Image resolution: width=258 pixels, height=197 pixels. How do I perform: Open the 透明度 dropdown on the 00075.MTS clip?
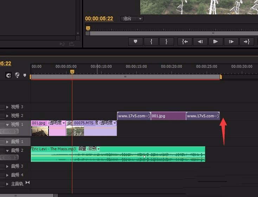[115, 123]
